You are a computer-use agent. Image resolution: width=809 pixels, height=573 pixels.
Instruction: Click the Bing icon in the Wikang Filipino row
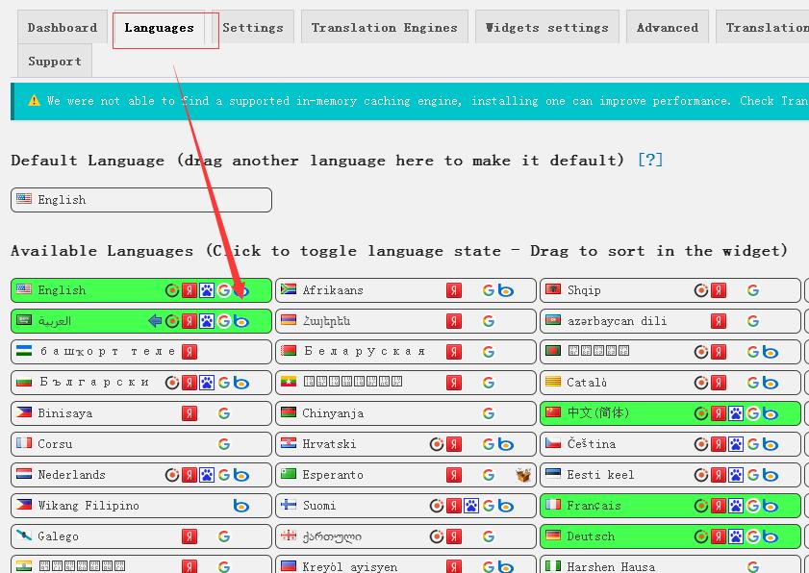[x=240, y=506]
